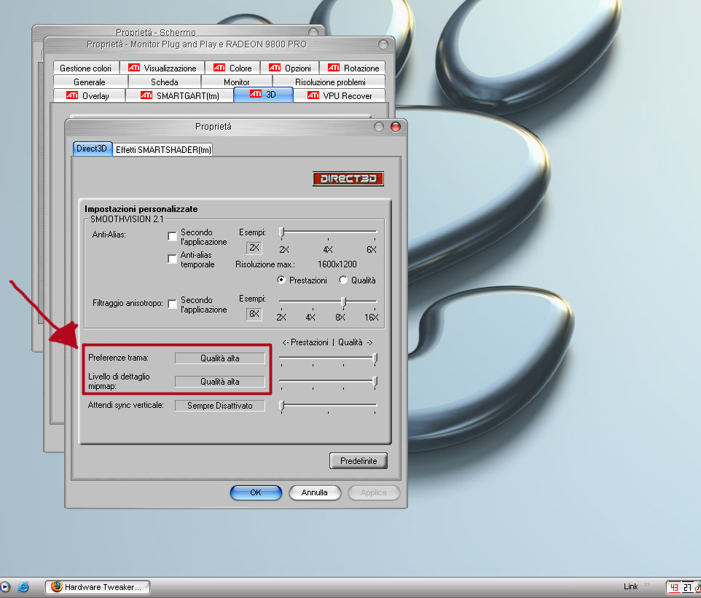Toggle Filtraggio anisotropo Secondo l'applicazione checkbox

click(172, 304)
